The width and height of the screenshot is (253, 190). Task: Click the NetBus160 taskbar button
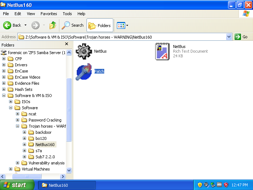[67, 185]
